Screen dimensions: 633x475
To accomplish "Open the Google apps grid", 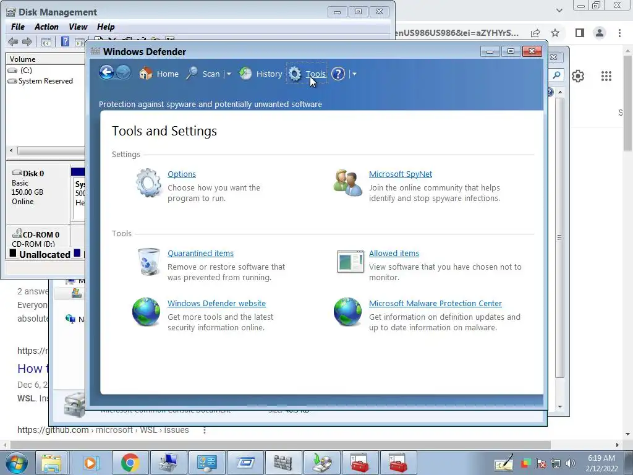I will (606, 76).
